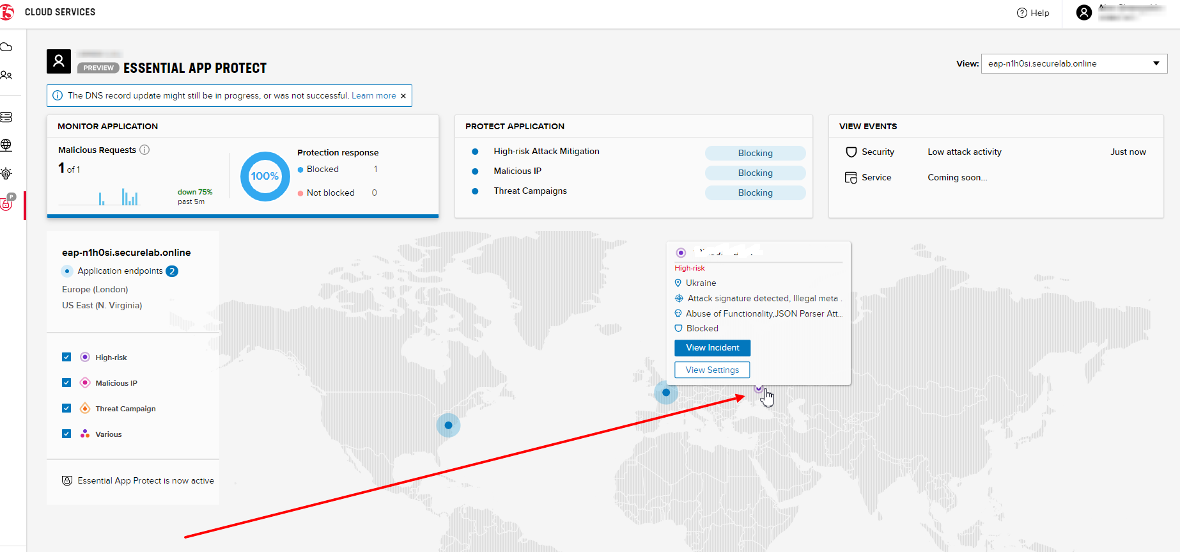Click the info icon in DNS notice
This screenshot has height=552, width=1180.
click(x=58, y=95)
